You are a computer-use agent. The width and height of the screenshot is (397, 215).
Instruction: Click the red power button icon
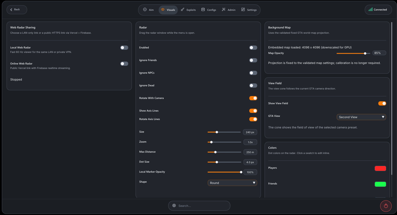coord(386,206)
